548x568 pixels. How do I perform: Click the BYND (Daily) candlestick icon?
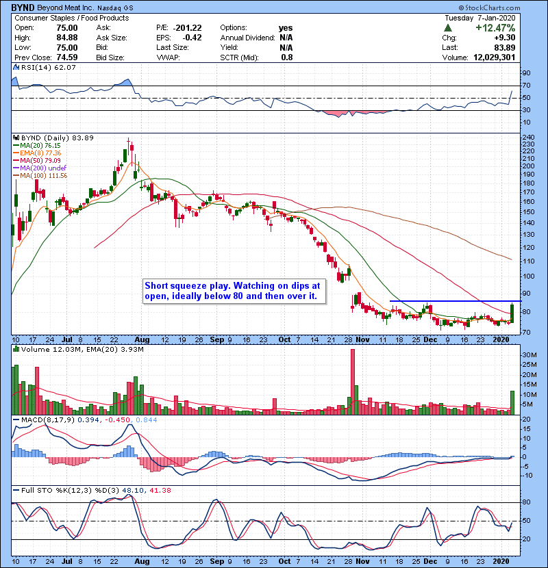(x=16, y=138)
